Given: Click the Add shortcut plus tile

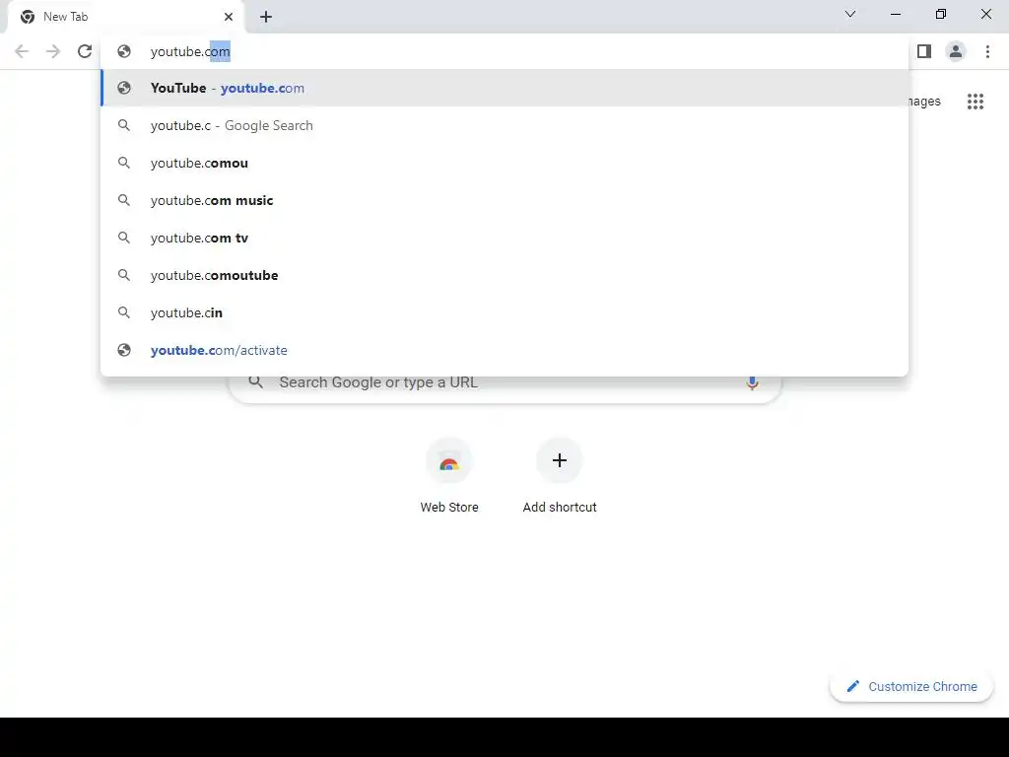Looking at the screenshot, I should [x=560, y=461].
